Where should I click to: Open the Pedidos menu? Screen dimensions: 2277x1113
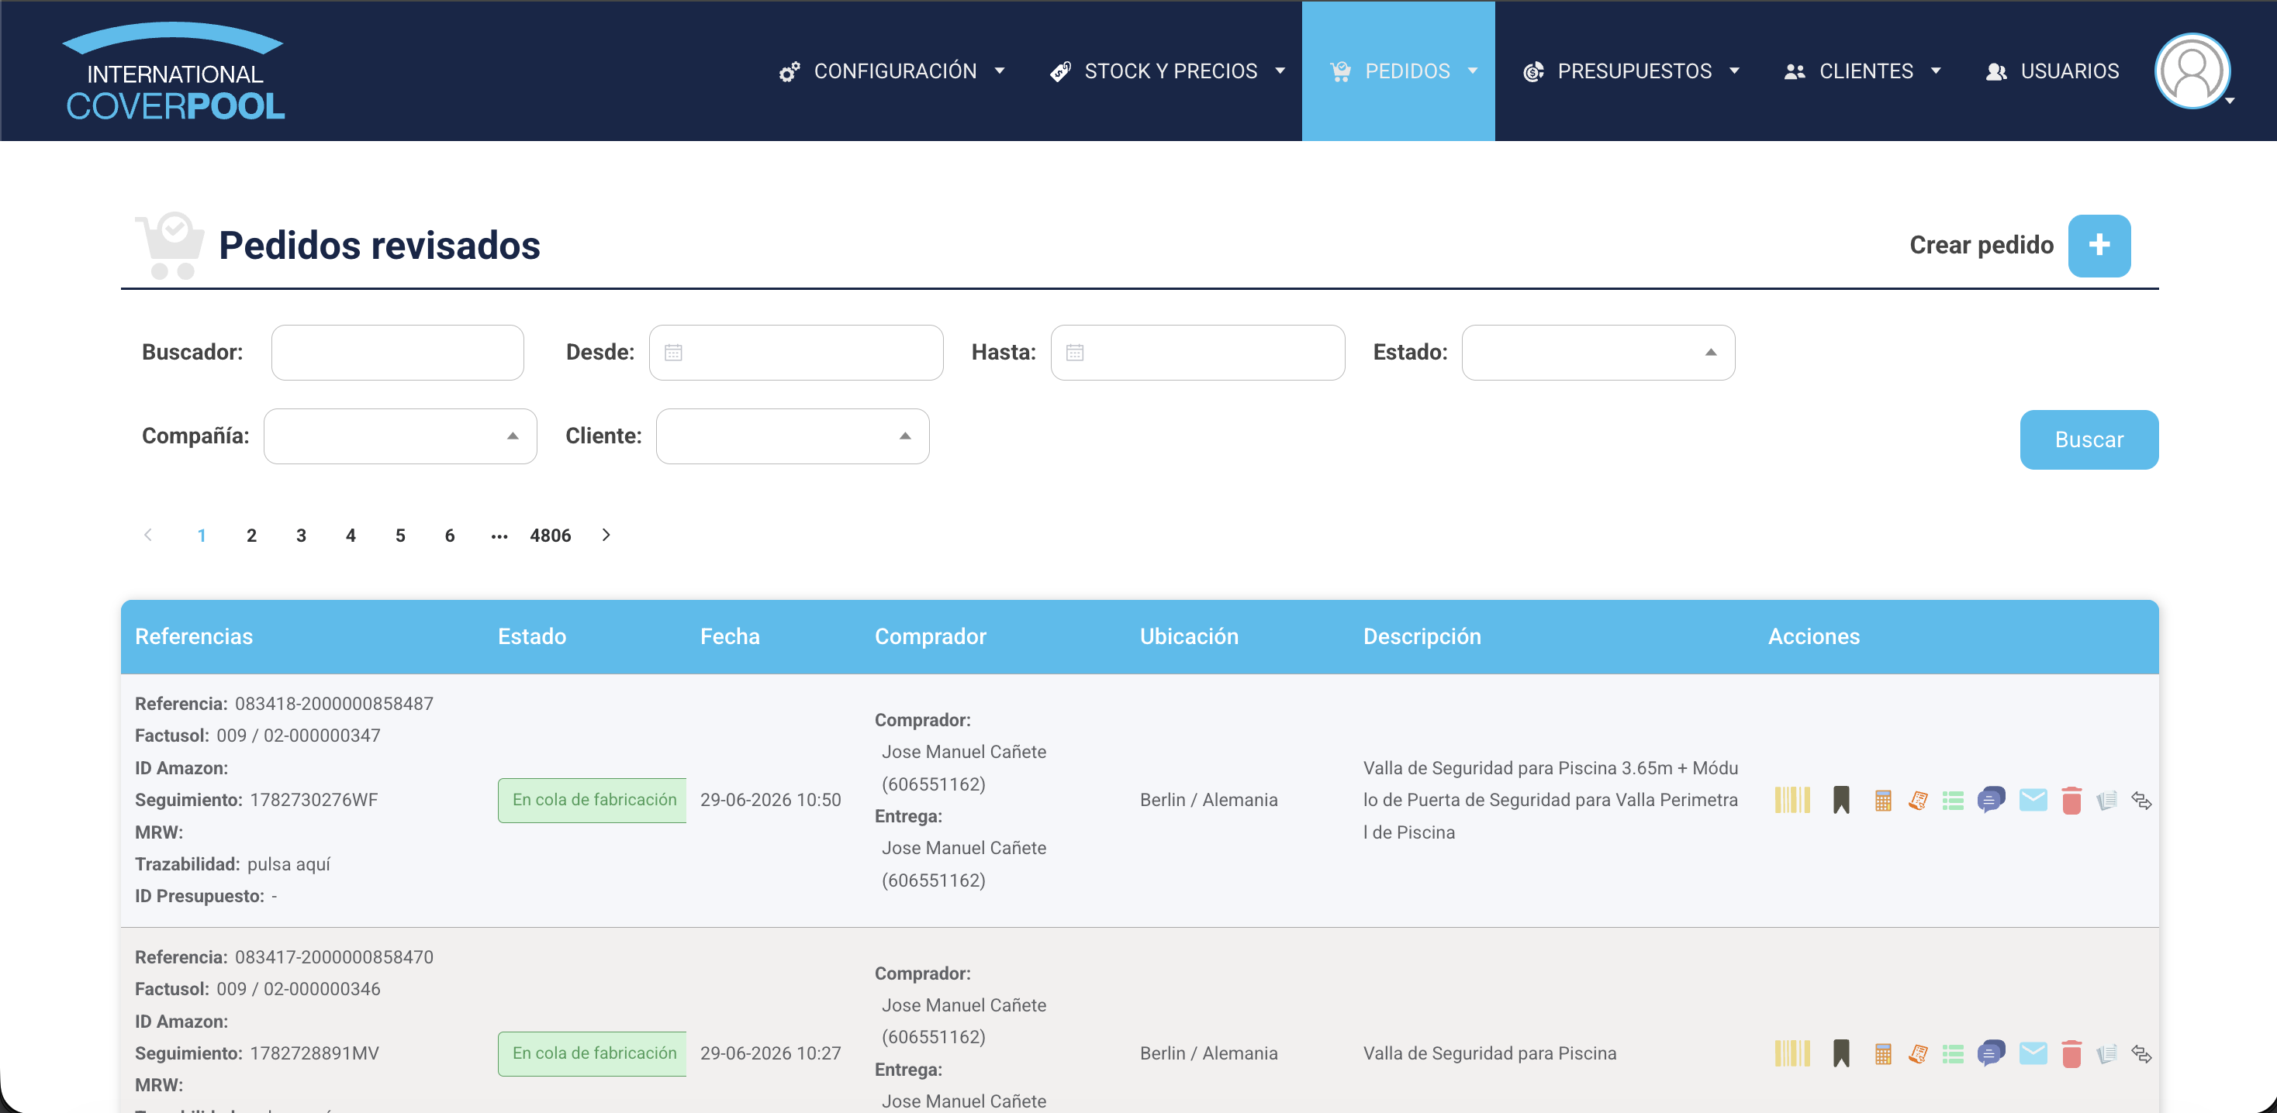[x=1398, y=71]
